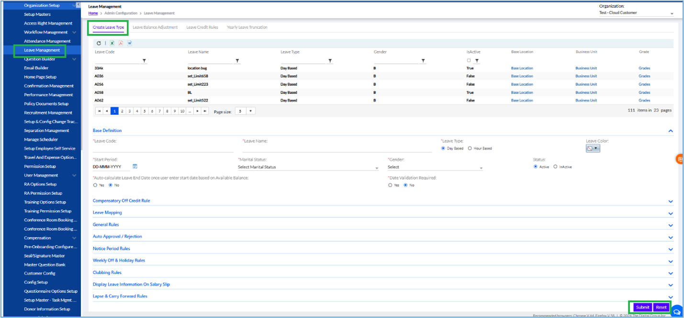Switch to Leave Credit Rules tab
Viewport: 684px width, 318px height.
pos(202,27)
